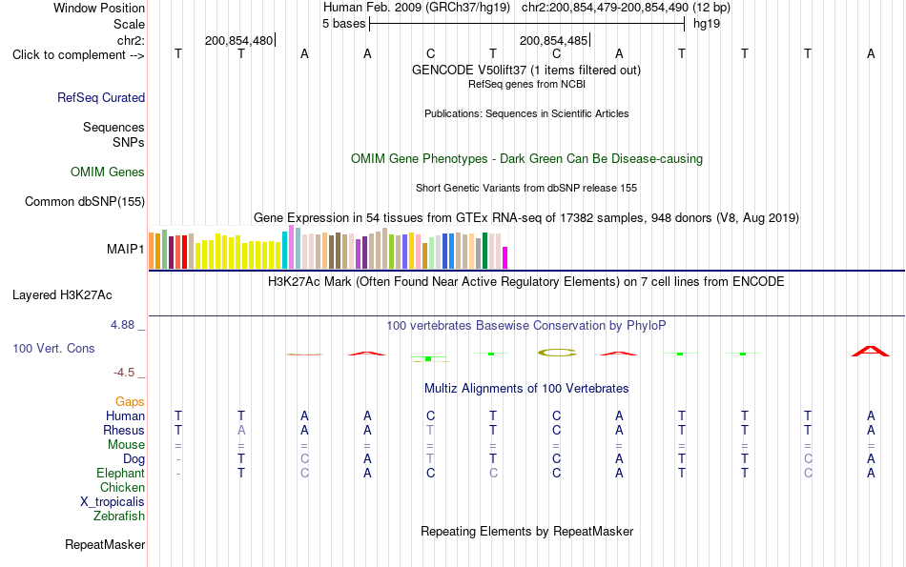906x567 pixels.
Task: Click 'Short Genetic Variants from dbSNP release 155'
Action: click(526, 189)
